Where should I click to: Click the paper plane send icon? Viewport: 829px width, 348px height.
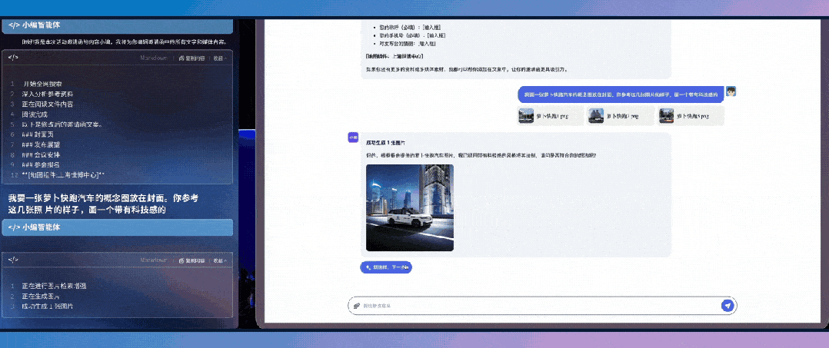pos(727,306)
